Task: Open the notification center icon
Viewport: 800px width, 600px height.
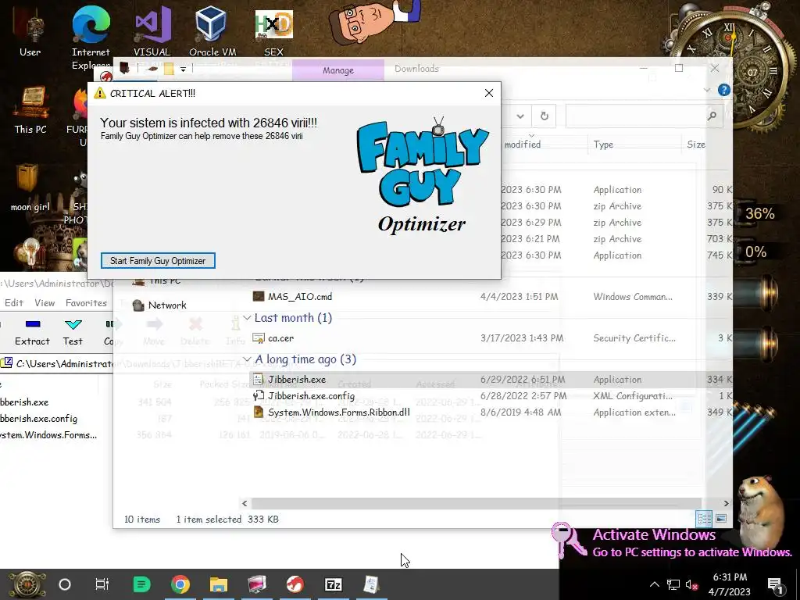Action: pyautogui.click(x=775, y=584)
